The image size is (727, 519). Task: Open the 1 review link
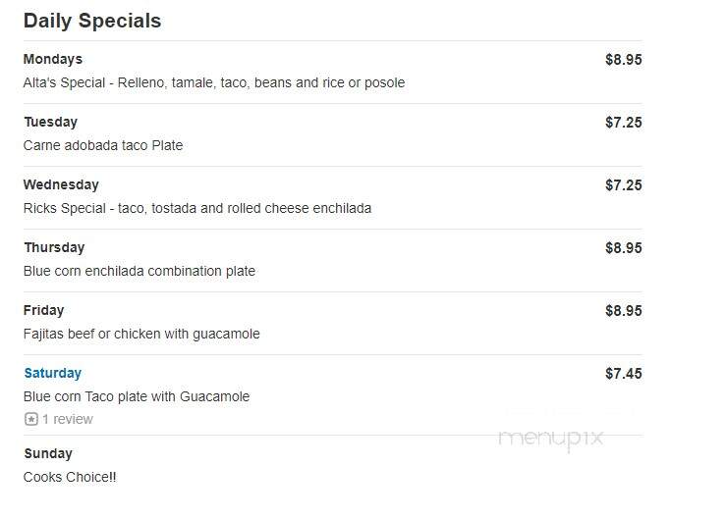tap(68, 420)
